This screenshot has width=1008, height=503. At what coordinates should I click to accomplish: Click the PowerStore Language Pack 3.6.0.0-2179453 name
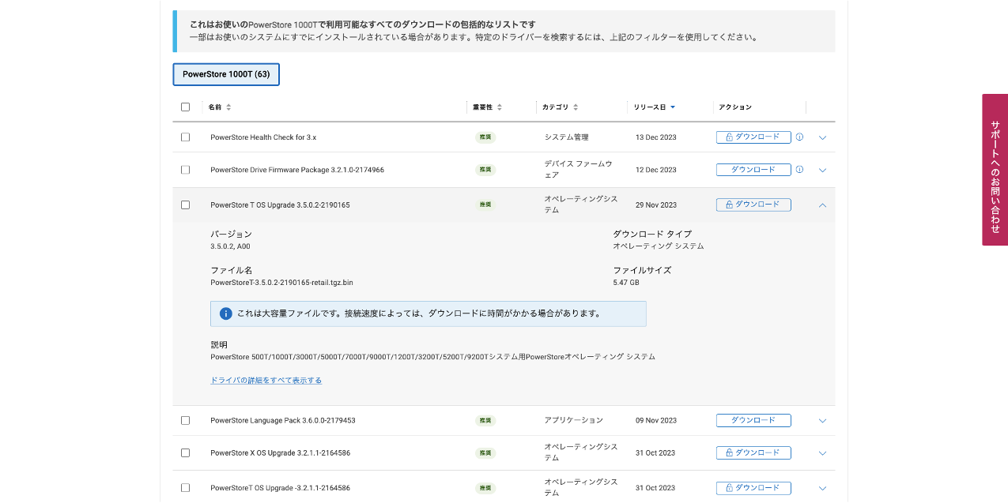[x=283, y=421]
